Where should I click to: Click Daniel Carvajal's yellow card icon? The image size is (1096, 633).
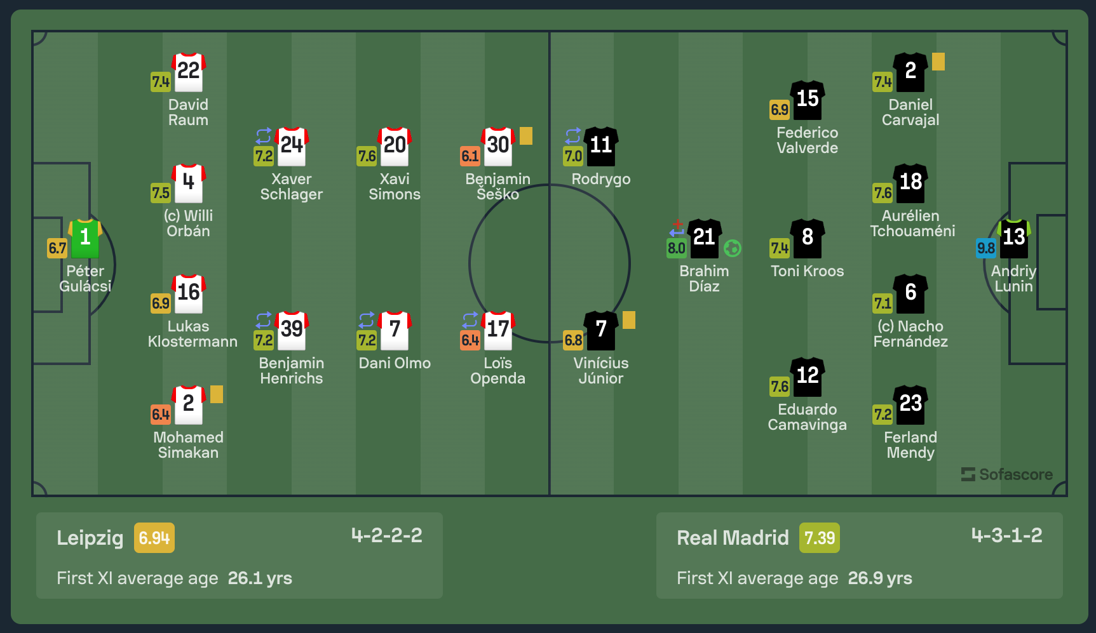(x=938, y=62)
